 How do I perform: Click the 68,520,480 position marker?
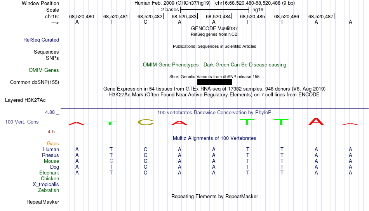82,16
